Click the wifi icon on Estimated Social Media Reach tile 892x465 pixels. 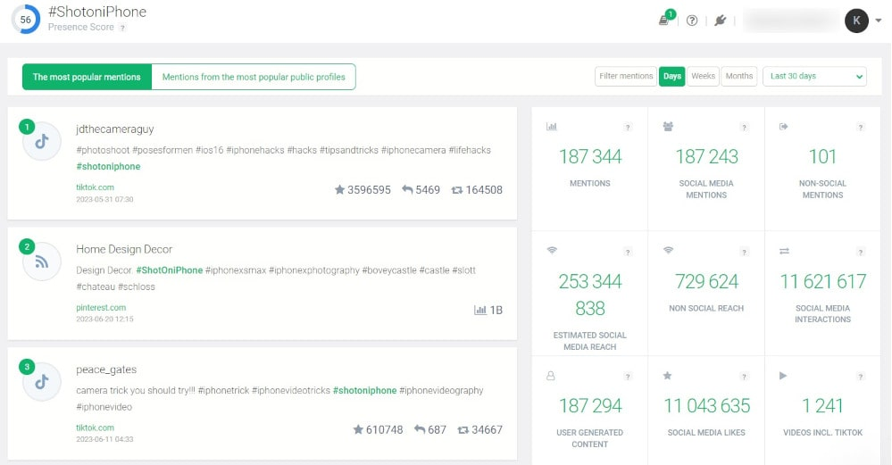point(552,250)
